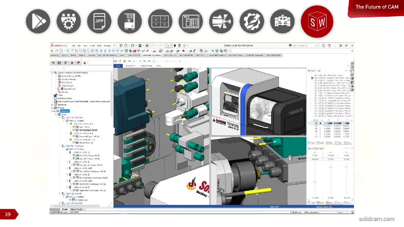The width and height of the screenshot is (404, 227).
Task: Click the Open file icon
Action: pos(133,45)
